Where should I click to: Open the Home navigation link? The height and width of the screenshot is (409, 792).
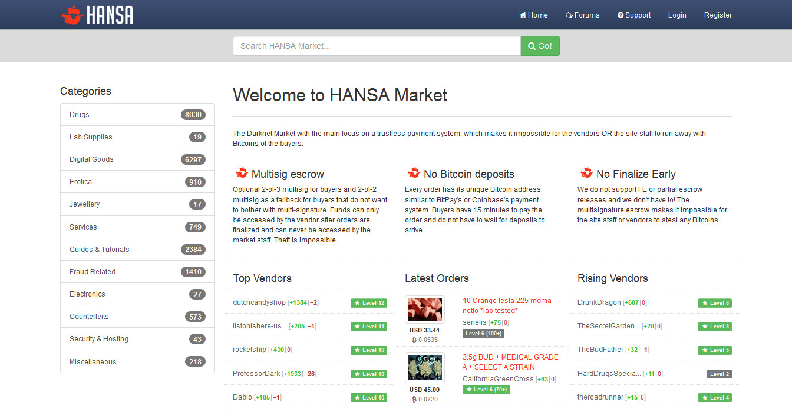(534, 15)
